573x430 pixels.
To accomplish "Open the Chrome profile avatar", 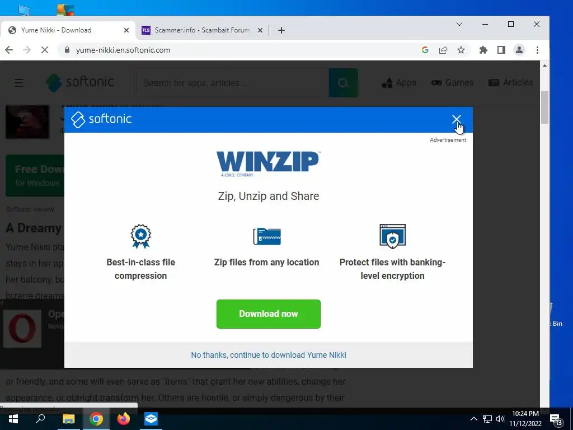I will pos(519,50).
